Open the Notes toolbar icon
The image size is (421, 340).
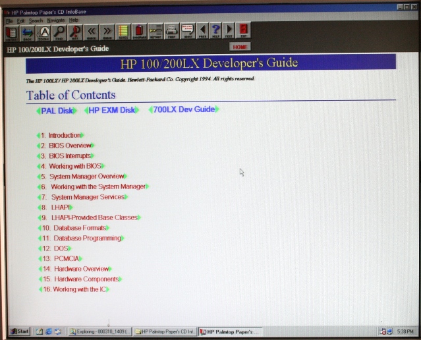point(123,32)
